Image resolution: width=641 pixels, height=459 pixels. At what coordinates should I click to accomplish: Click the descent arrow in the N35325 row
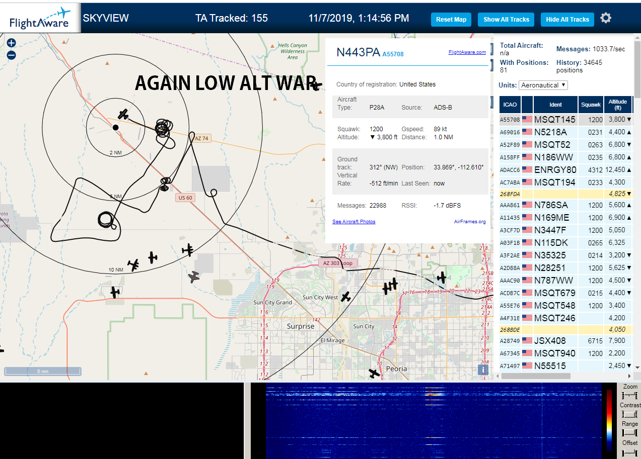pos(629,255)
